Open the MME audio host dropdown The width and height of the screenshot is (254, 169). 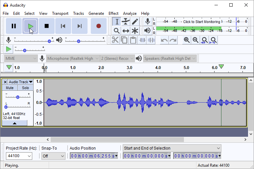click(21, 59)
